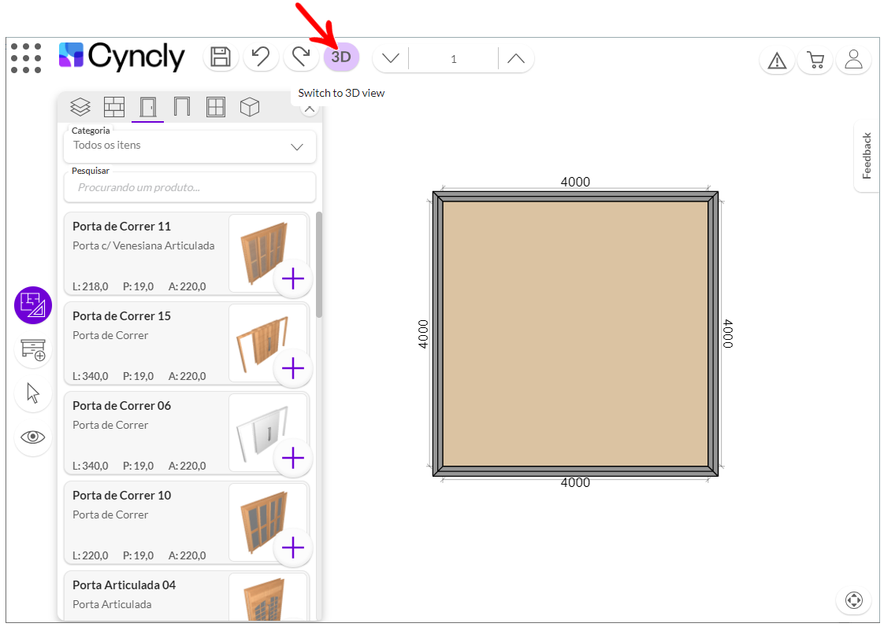
Task: Add Porta de Correr 10 with plus
Action: coord(293,548)
